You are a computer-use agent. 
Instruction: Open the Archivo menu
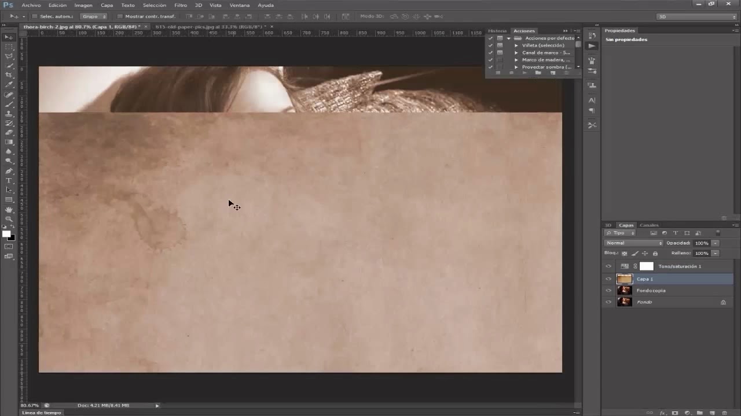(x=31, y=5)
